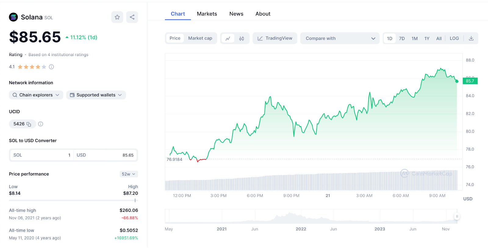Open the About tab
The image size is (488, 248).
[x=263, y=14]
